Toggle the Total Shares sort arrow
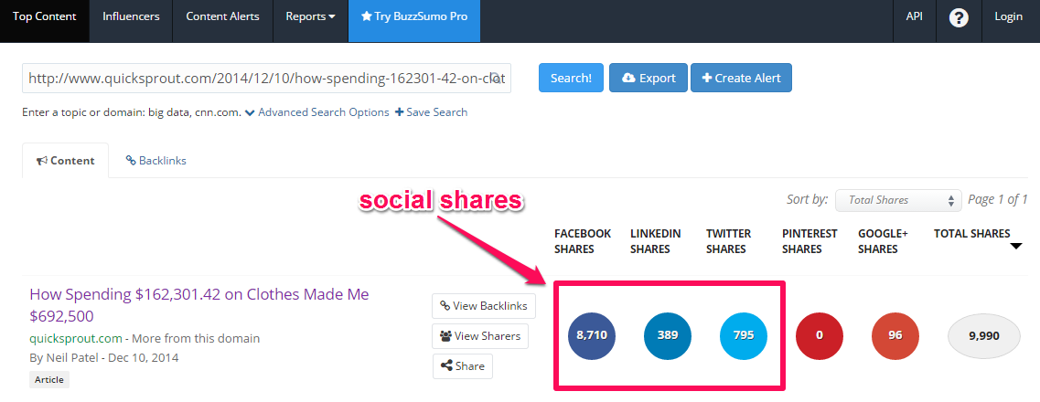This screenshot has height=402, width=1040. tap(1015, 247)
